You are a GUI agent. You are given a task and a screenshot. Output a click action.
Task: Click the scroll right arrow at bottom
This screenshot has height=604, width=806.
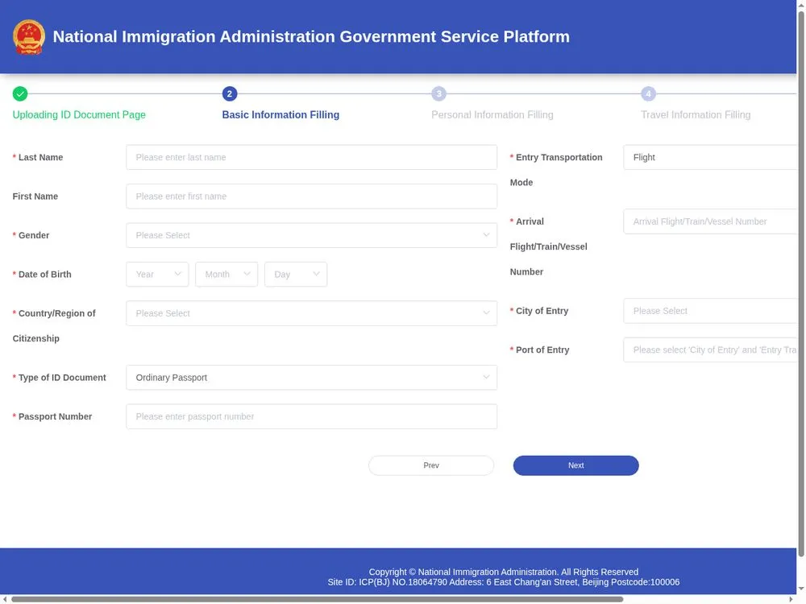tap(791, 599)
